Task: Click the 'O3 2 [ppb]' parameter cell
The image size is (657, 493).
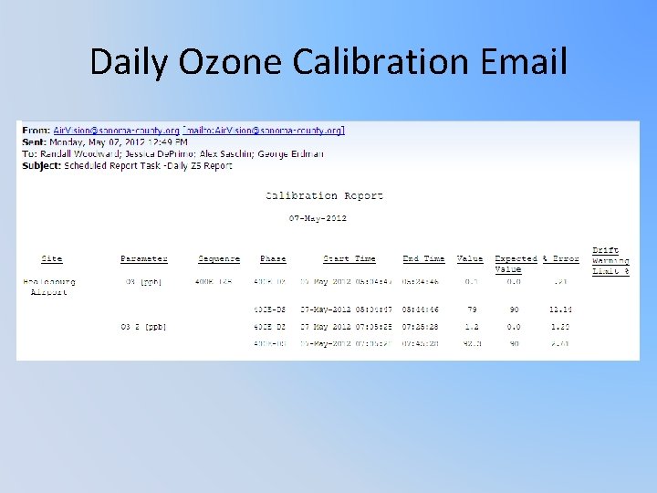Action: click(143, 327)
